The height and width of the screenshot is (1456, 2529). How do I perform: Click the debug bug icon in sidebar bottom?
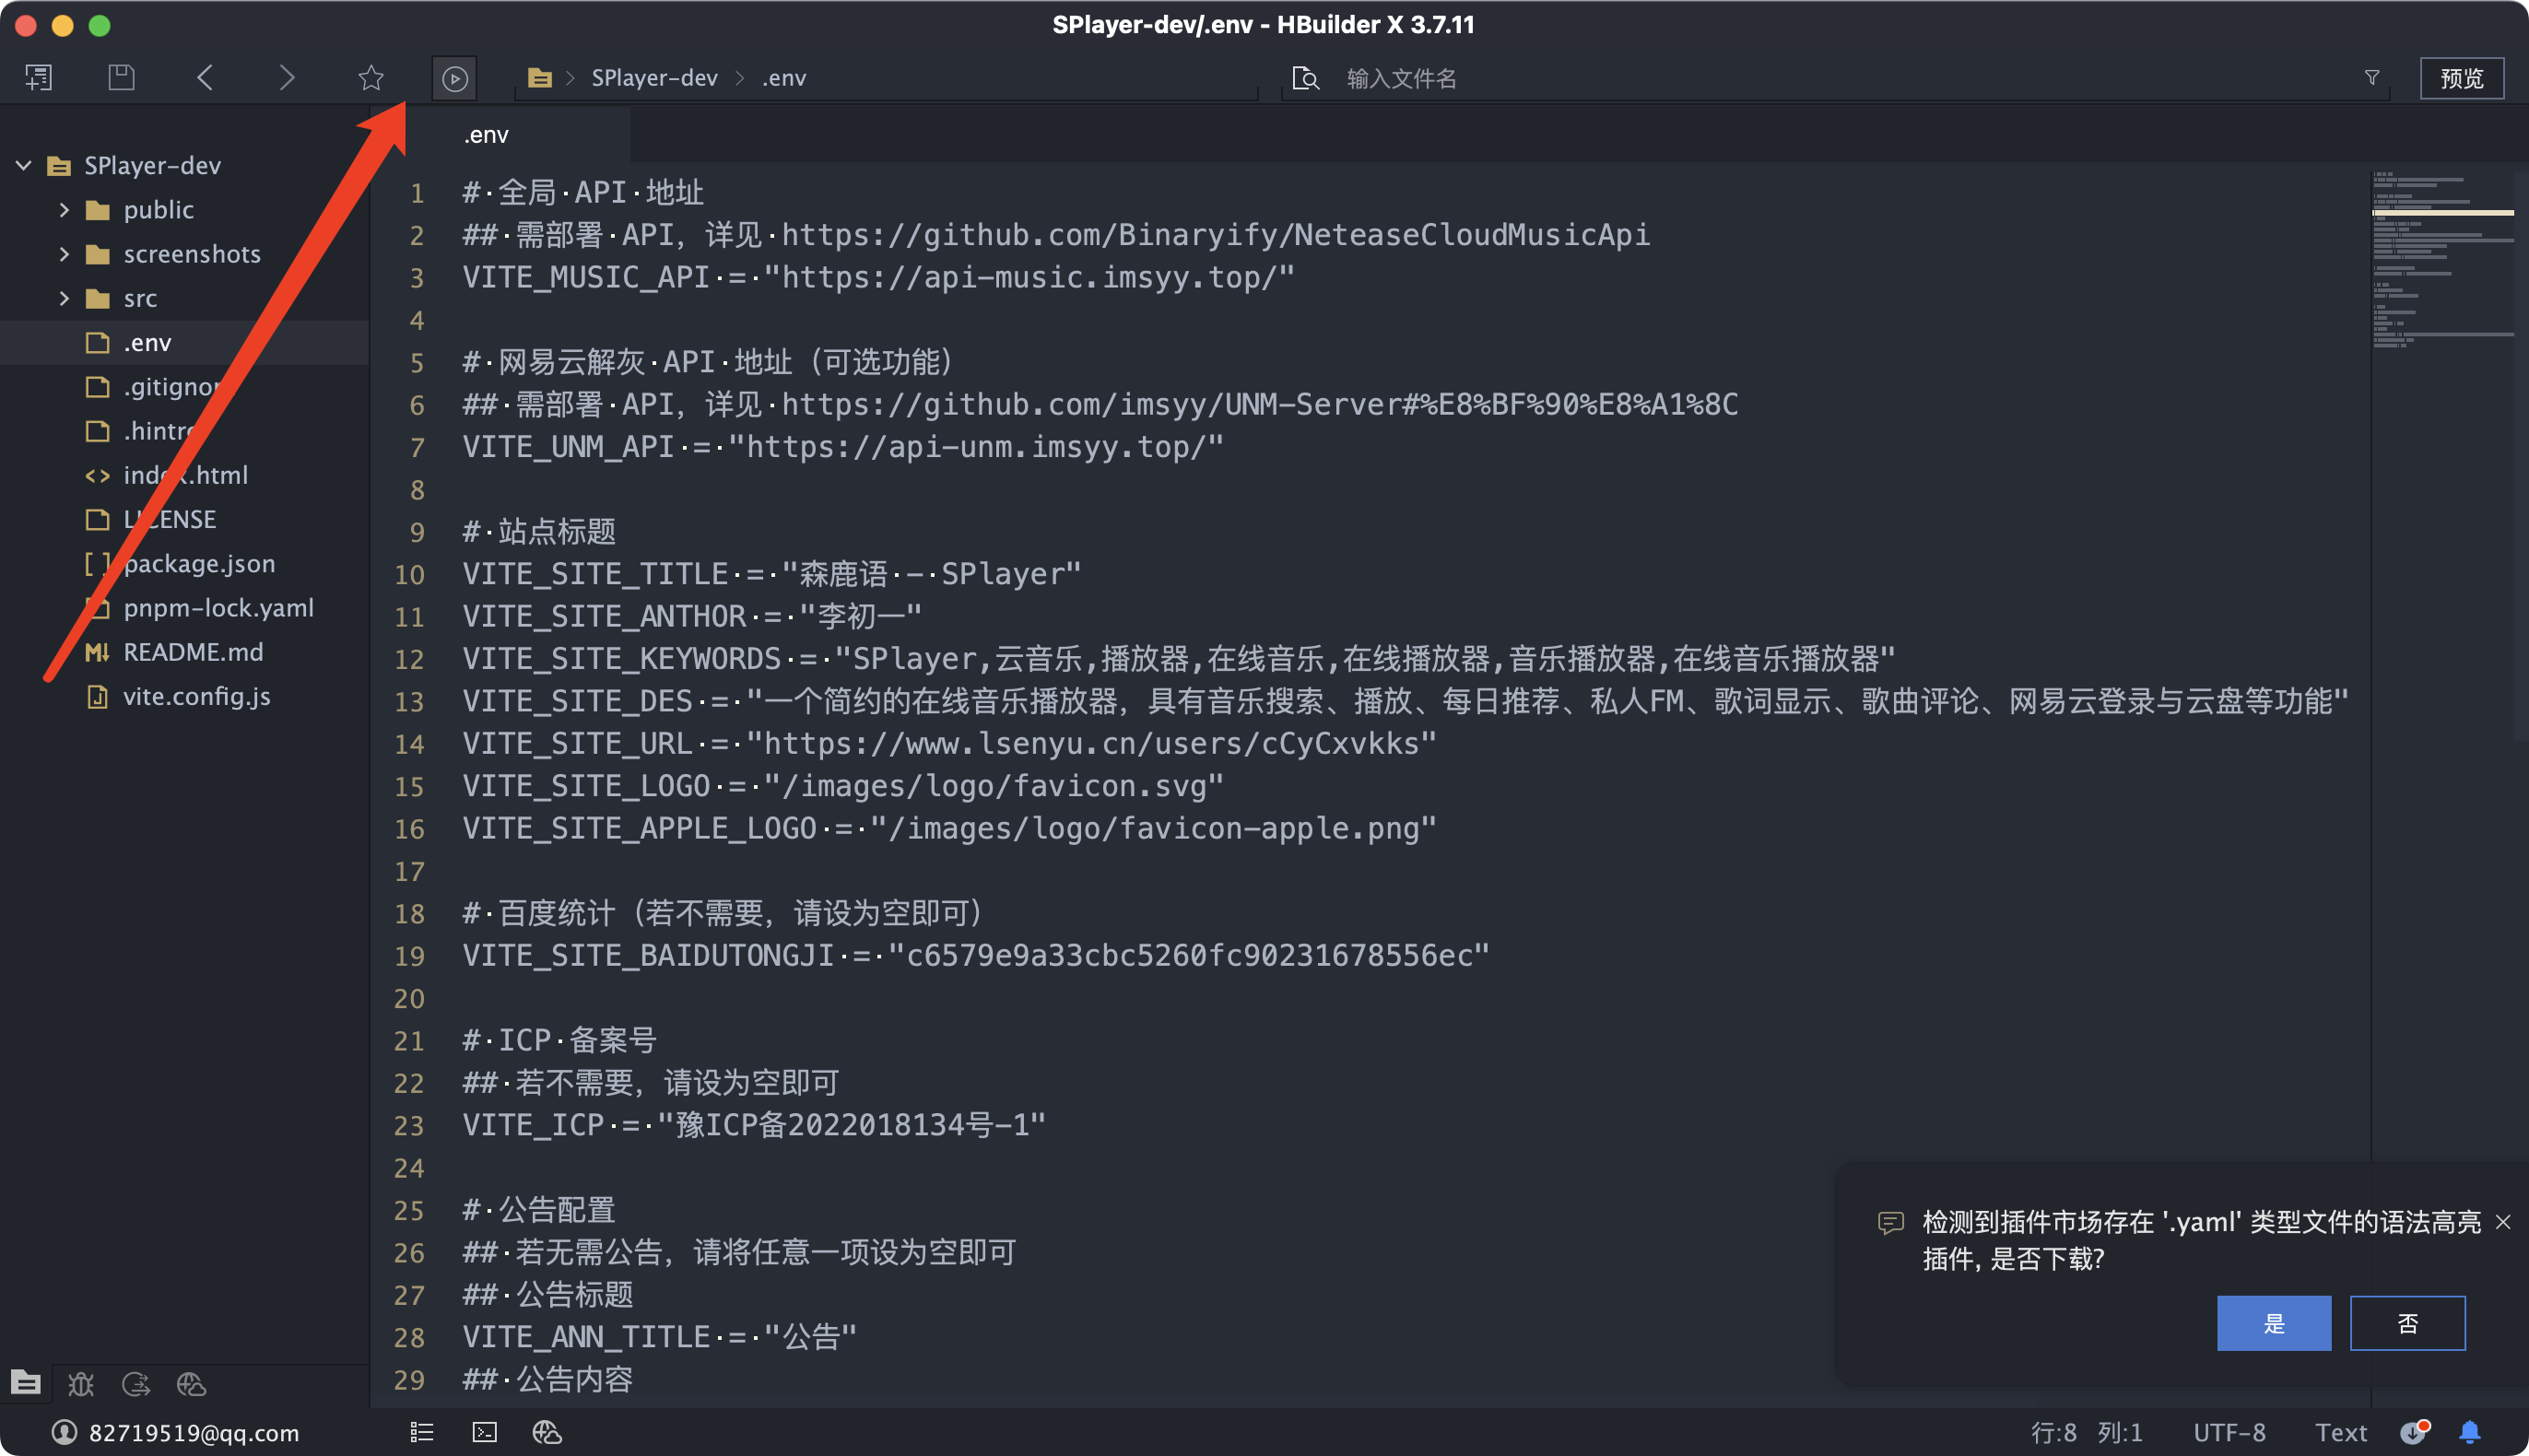(81, 1384)
